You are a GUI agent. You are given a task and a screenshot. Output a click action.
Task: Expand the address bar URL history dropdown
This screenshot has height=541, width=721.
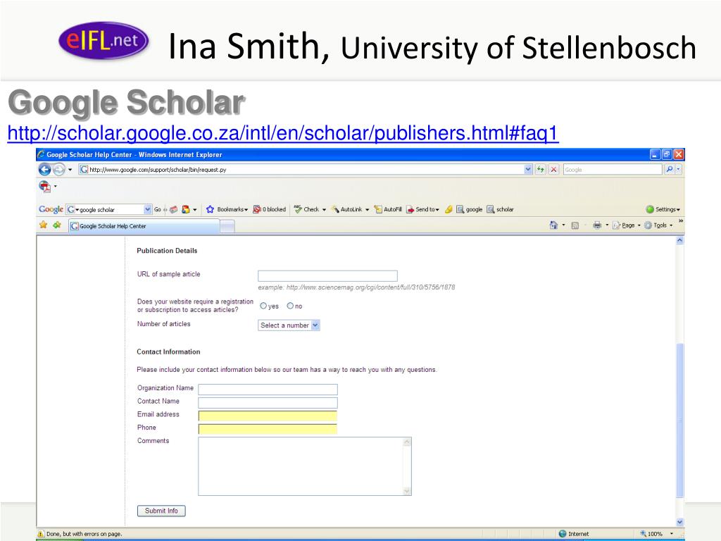528,169
